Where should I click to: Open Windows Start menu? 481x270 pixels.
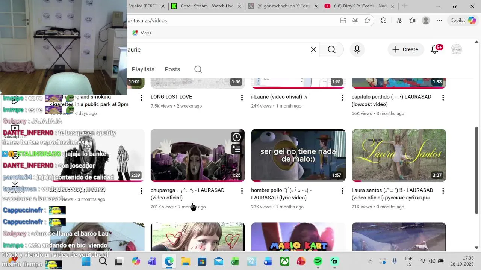[x=86, y=261]
